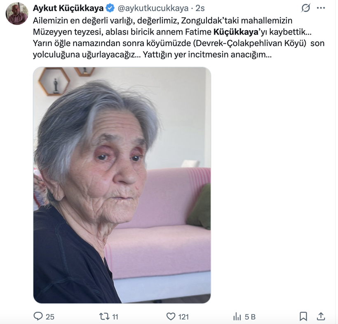Viewport: 338px width, 324px height.
Task: Open Aykut Küçükkaya's profile avatar
Action: 17,14
